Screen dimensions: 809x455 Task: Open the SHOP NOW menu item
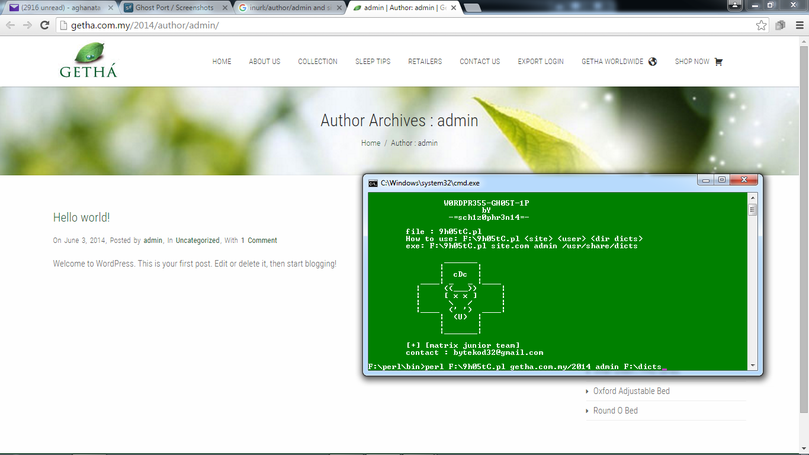pos(692,62)
